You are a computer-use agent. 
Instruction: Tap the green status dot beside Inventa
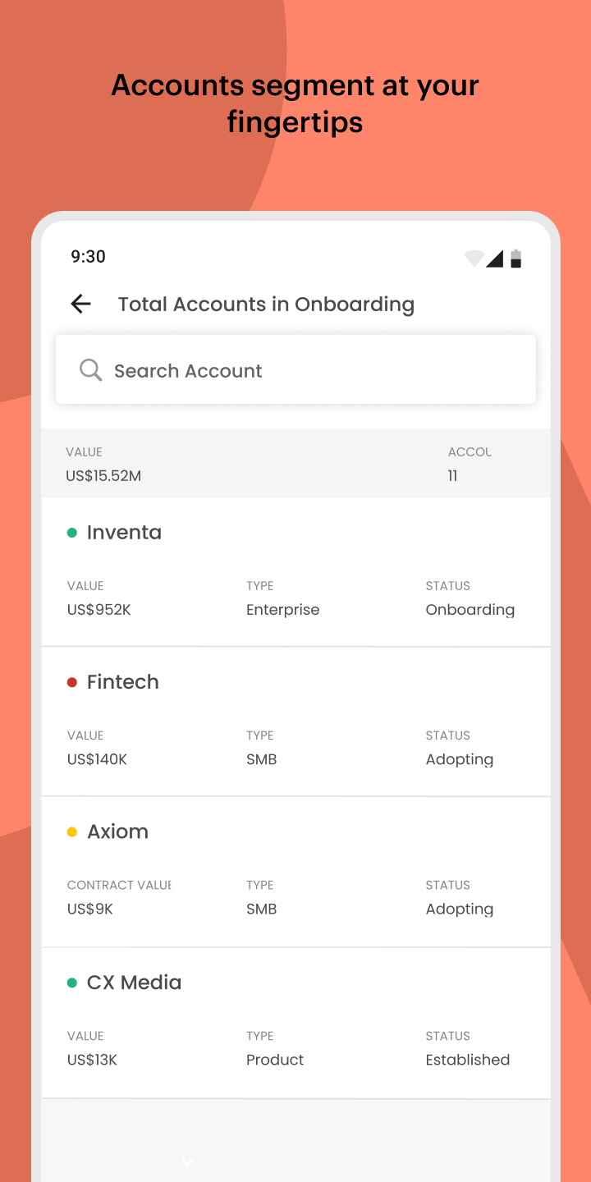[x=72, y=533]
